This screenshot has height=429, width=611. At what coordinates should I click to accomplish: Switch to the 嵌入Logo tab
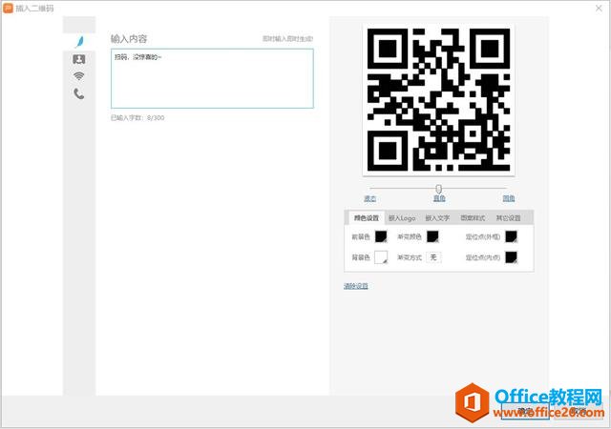402,218
